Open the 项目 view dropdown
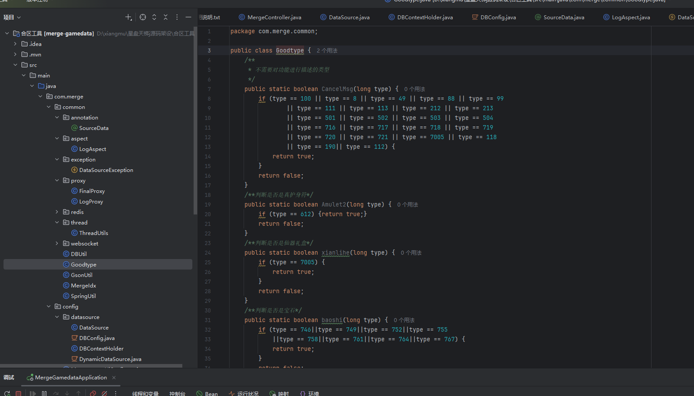The width and height of the screenshot is (694, 396). (12, 17)
